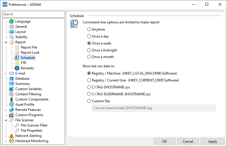Click the Remarks info icon
Screen dimensions: 227x147
click(x=17, y=68)
